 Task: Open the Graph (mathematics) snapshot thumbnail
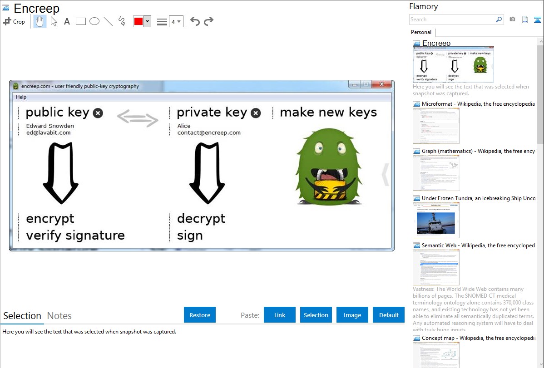(436, 173)
